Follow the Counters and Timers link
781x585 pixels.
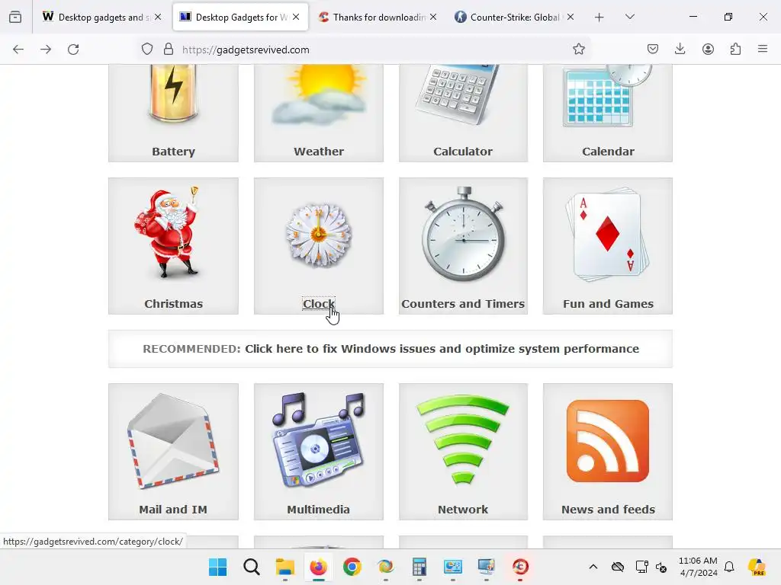tap(463, 303)
